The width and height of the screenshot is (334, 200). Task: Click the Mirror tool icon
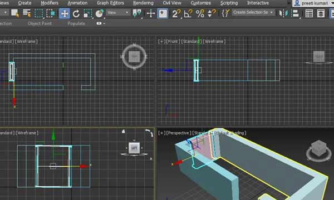click(283, 13)
